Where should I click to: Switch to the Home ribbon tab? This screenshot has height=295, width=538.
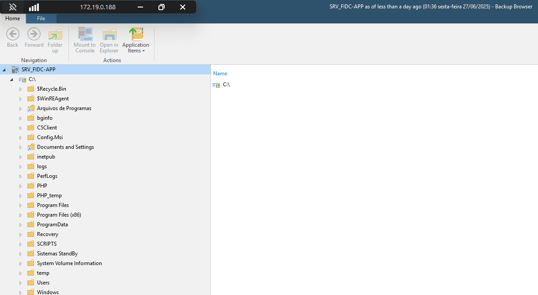pos(13,18)
